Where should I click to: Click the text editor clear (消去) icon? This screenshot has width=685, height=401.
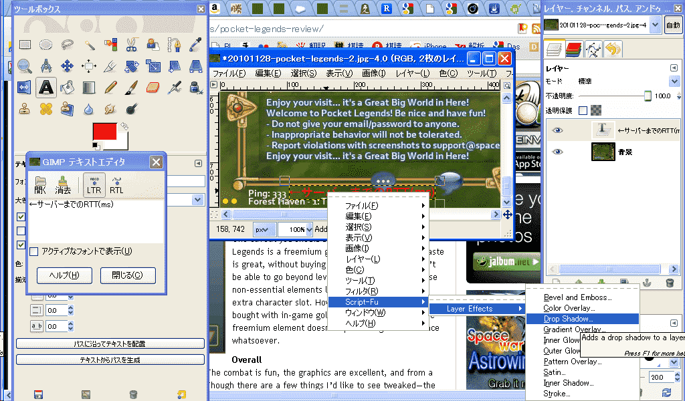pos(63,185)
